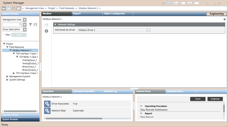Click the System Browser horizontal scrollbar
Viewport: 228px width, 127px height.
(20, 111)
